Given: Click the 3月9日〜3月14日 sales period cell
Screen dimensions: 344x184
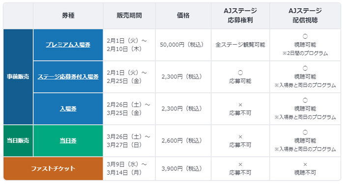Looking at the screenshot, I should click(129, 168).
